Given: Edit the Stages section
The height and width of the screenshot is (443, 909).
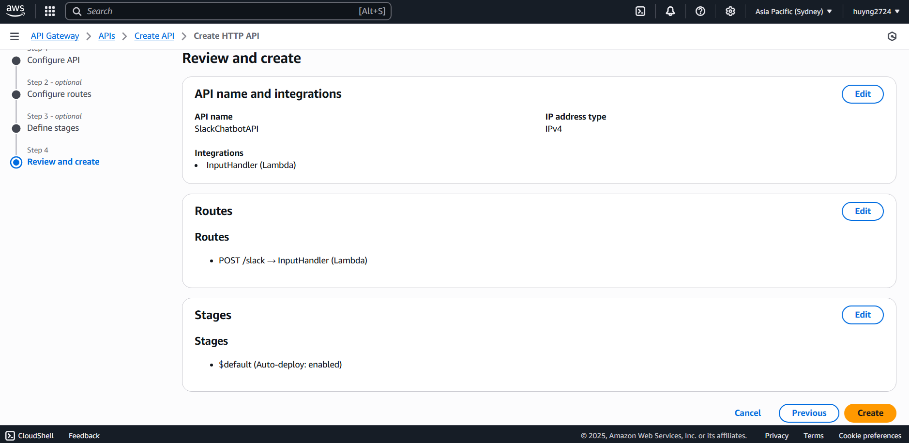Looking at the screenshot, I should click(863, 315).
